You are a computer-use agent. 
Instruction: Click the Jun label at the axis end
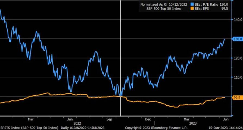pos(226,119)
